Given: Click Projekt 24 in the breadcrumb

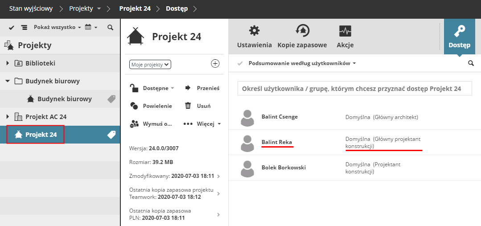Looking at the screenshot, I should 135,8.
